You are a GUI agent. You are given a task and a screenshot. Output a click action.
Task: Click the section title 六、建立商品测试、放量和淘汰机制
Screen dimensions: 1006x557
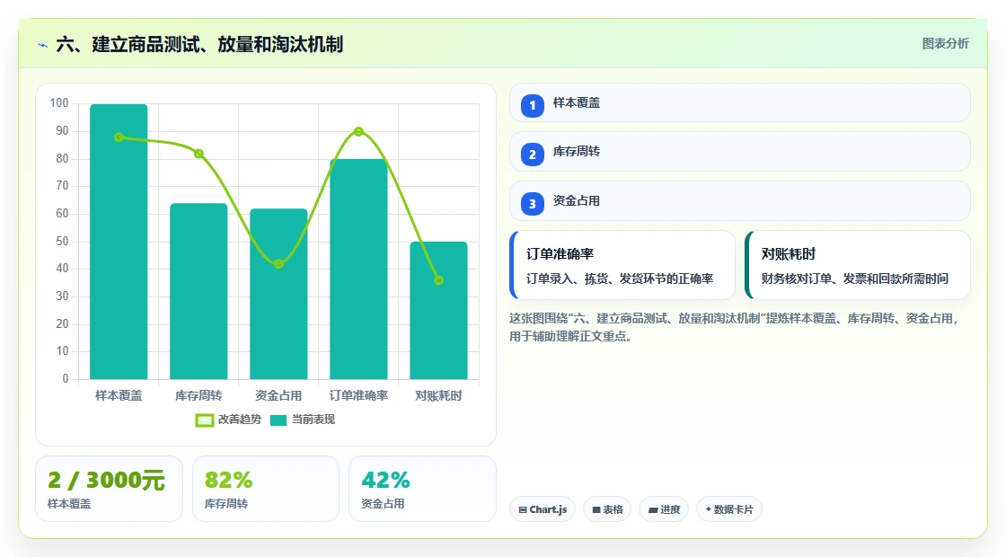coord(199,44)
